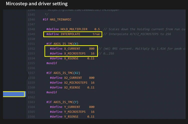Click line number 1549 in gutter

pyautogui.click(x=31, y=34)
